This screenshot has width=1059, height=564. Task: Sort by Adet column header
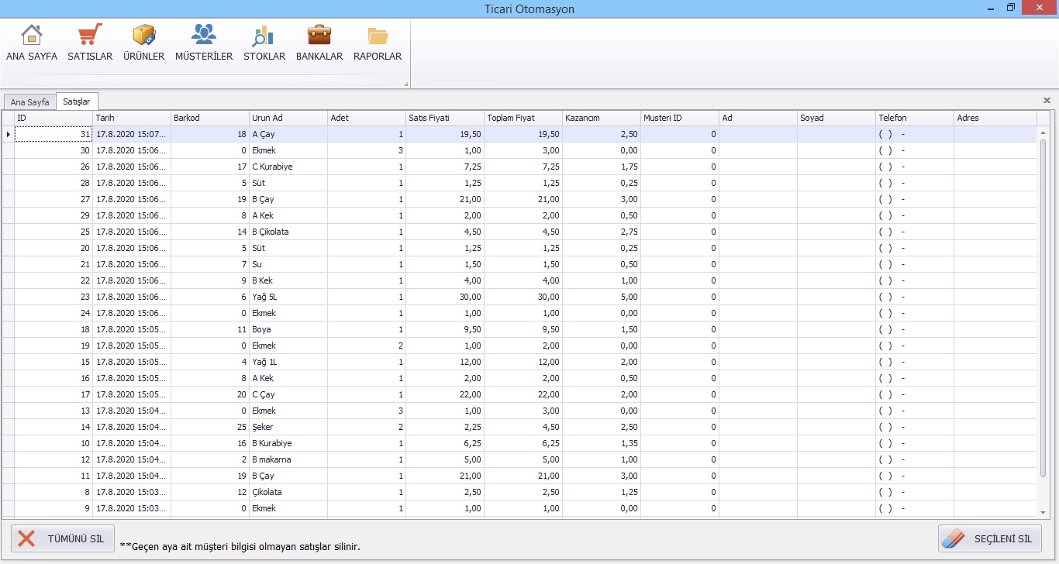pos(366,118)
